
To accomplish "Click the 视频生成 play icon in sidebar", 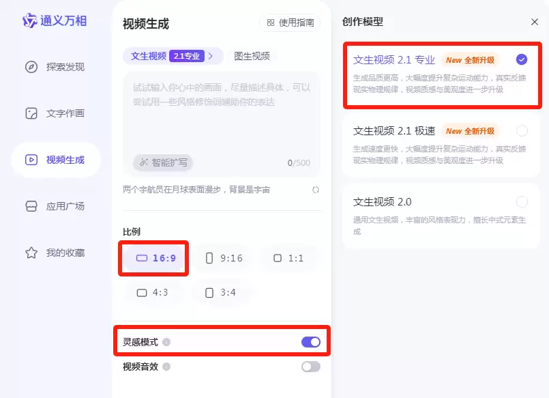I will [x=31, y=160].
